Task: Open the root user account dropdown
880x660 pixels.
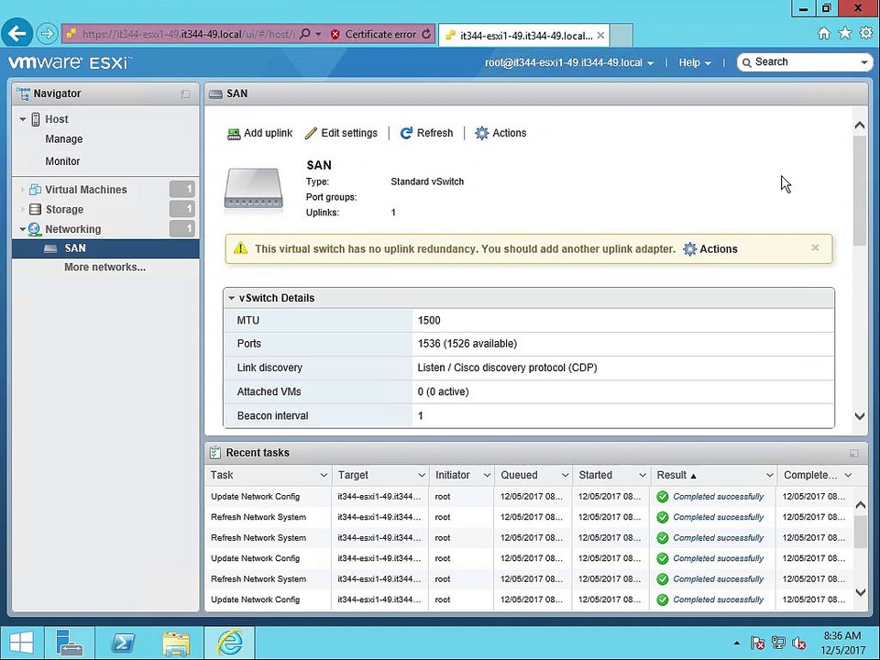Action: tap(569, 63)
